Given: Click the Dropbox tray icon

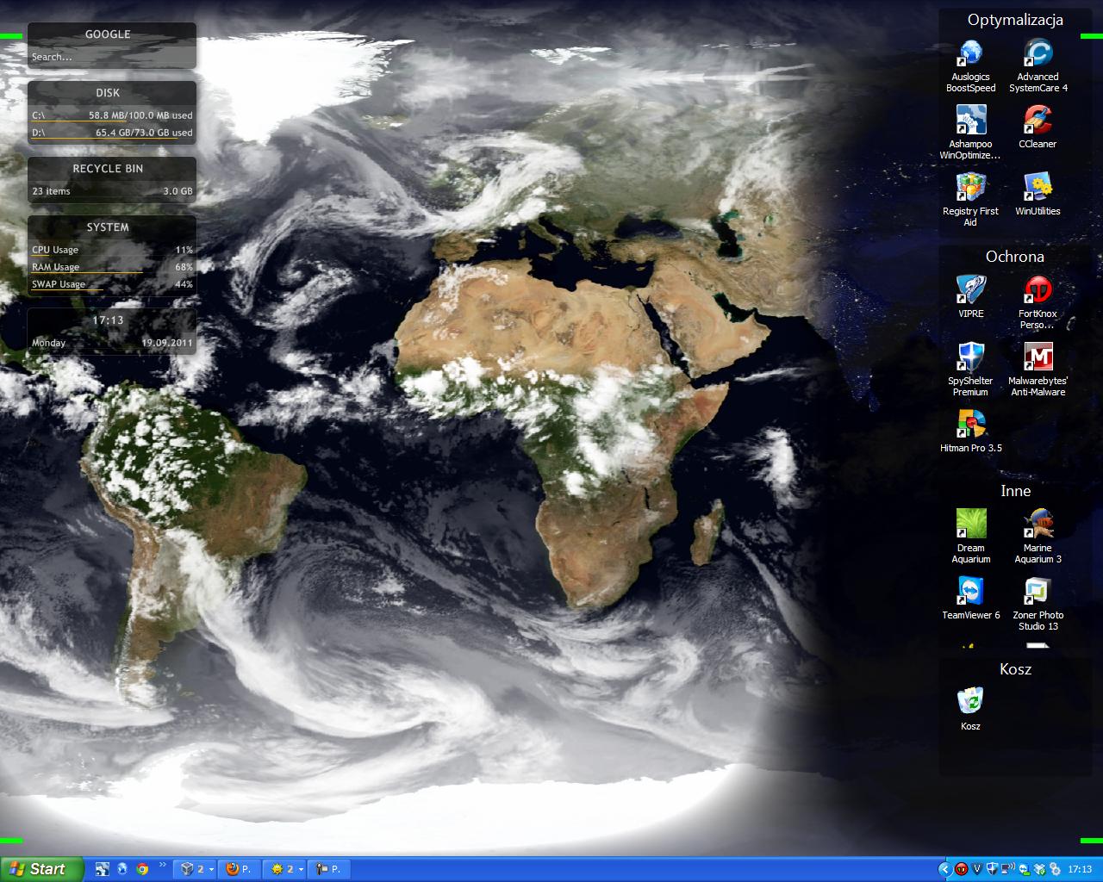Looking at the screenshot, I should [1038, 869].
